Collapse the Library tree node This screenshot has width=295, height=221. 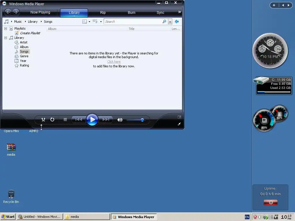point(6,38)
